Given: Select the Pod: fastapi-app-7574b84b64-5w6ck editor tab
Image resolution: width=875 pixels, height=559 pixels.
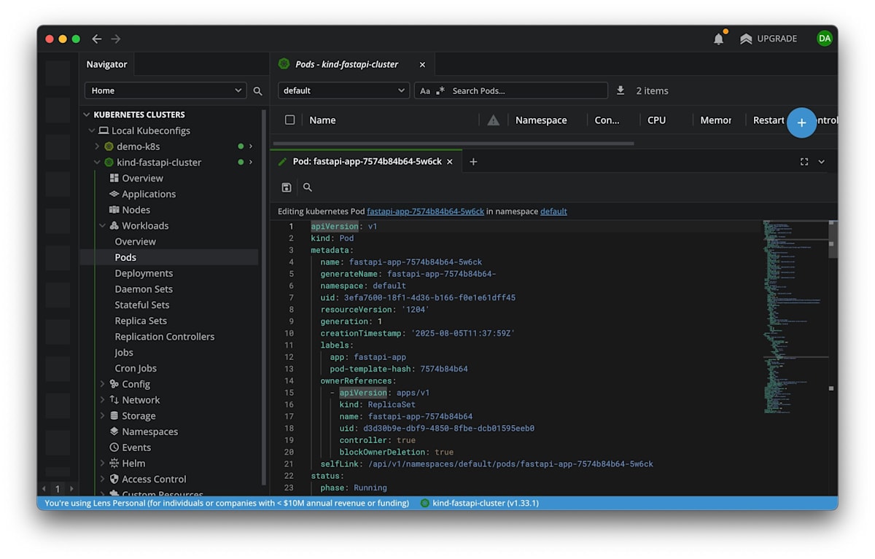Looking at the screenshot, I should (x=367, y=162).
